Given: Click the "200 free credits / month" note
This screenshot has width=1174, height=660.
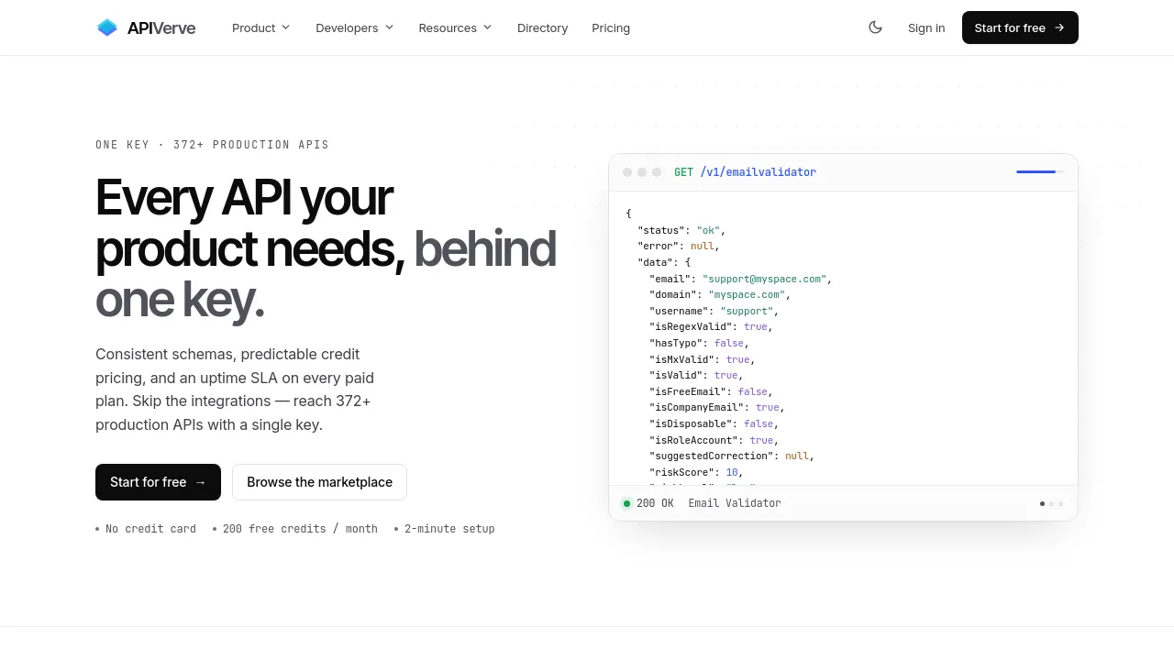Looking at the screenshot, I should click(x=300, y=529).
